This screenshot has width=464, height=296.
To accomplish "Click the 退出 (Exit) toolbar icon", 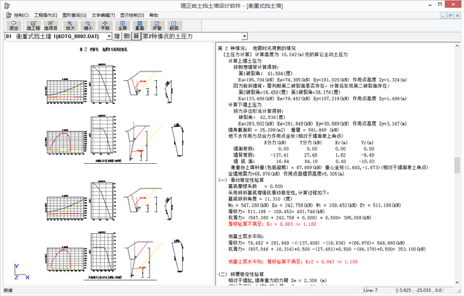I will point(13,25).
